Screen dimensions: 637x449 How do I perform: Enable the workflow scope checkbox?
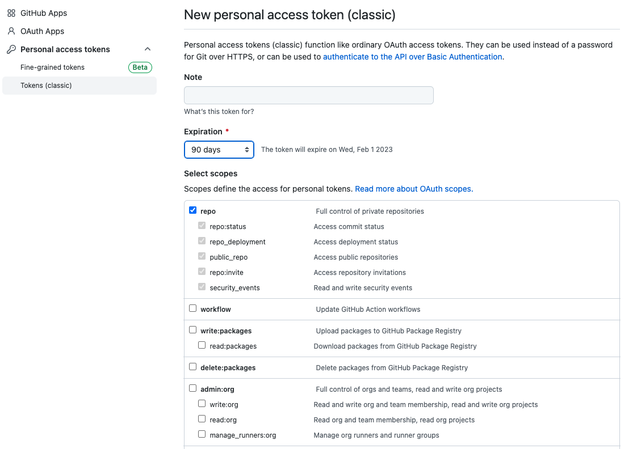tap(193, 308)
